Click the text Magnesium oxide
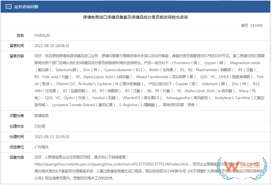The height and width of the screenshot is (185, 272). pyautogui.click(x=245, y=63)
